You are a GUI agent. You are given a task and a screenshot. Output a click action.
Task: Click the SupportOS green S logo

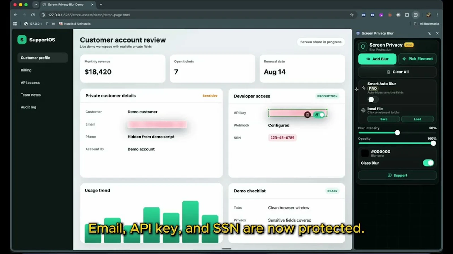click(22, 40)
